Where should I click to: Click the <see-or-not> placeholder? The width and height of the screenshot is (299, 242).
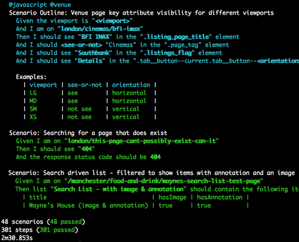pyautogui.click(x=82, y=45)
